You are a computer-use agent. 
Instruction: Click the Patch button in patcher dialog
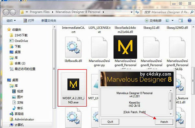click(164, 122)
